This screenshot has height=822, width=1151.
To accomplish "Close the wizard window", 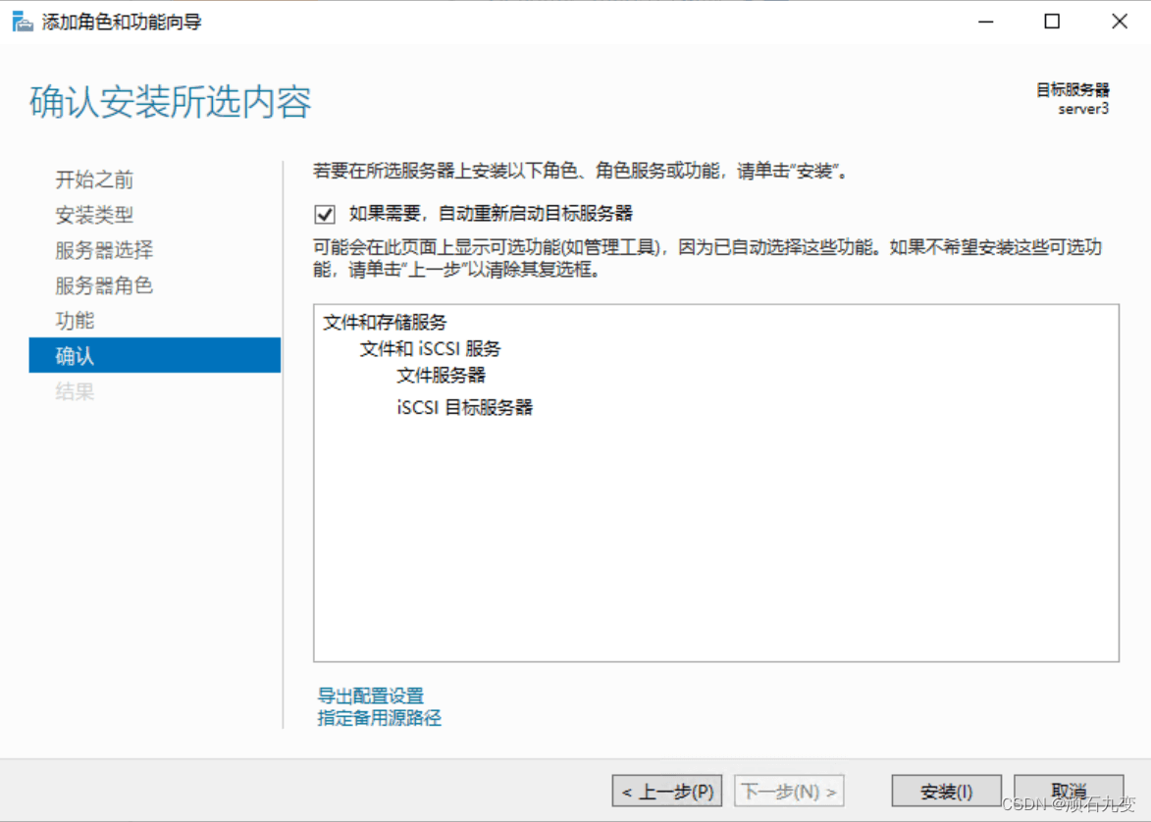I will click(x=1120, y=22).
